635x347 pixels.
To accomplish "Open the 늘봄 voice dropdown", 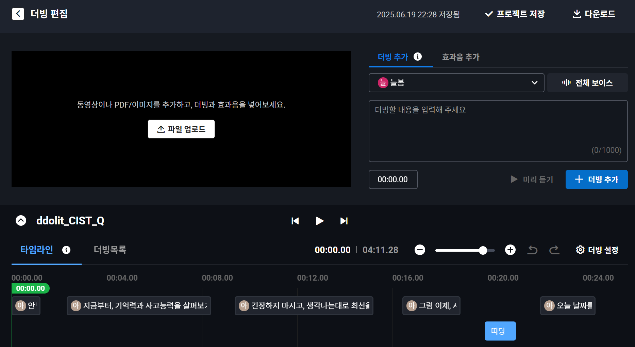I will pos(456,83).
